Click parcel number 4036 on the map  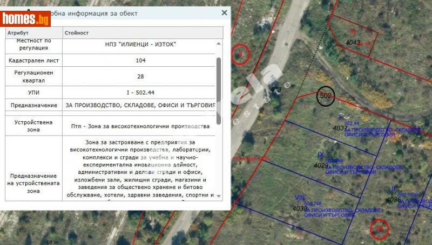(x=394, y=200)
